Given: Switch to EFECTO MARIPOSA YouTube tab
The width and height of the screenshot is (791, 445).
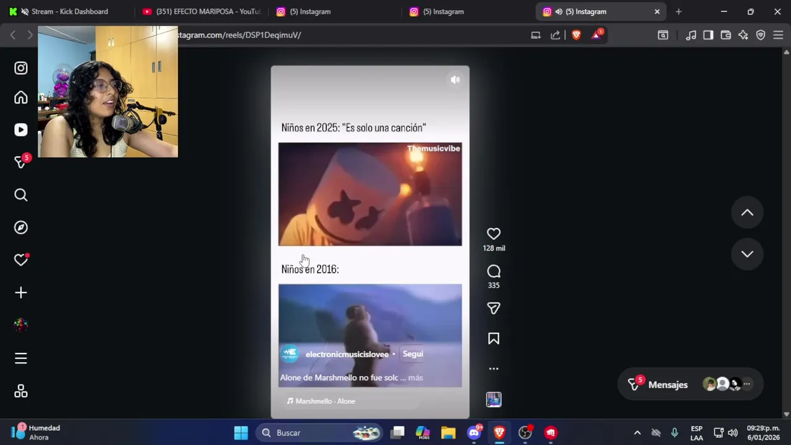Looking at the screenshot, I should click(x=201, y=11).
